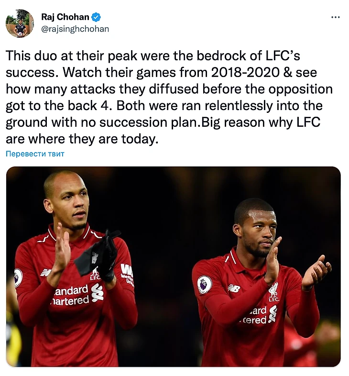Open the @rajsinghchohan handle link
The height and width of the screenshot is (376, 349).
pyautogui.click(x=75, y=29)
